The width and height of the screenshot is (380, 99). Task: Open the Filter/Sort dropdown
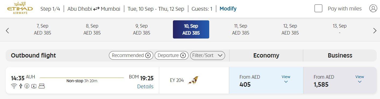click(x=208, y=55)
